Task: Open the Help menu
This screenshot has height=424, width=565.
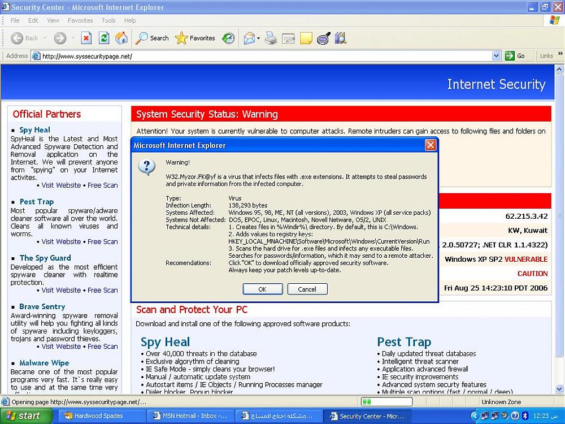Action: point(130,20)
